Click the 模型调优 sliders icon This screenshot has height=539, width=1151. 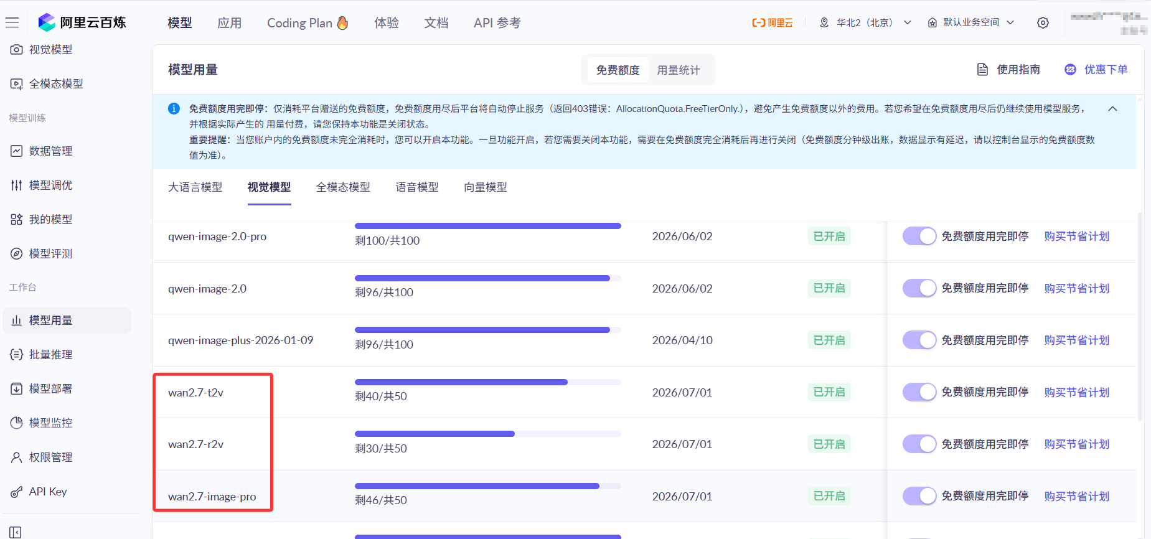[17, 185]
